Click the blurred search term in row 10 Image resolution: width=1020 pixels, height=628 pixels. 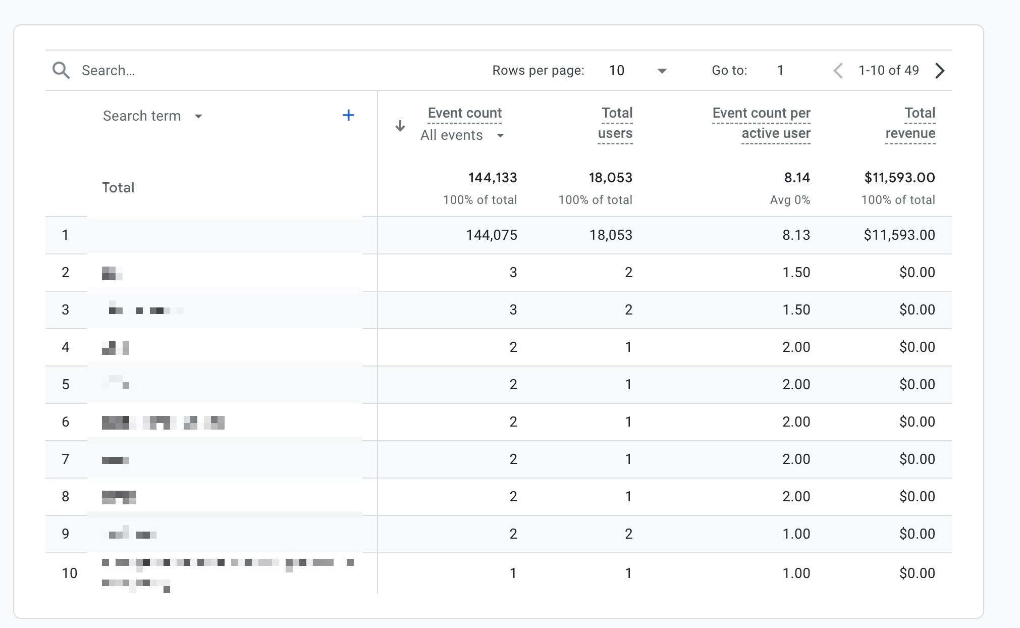point(228,574)
